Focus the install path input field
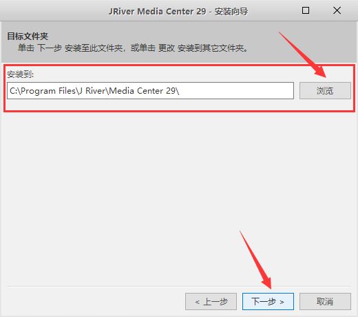The image size is (358, 317). click(150, 91)
